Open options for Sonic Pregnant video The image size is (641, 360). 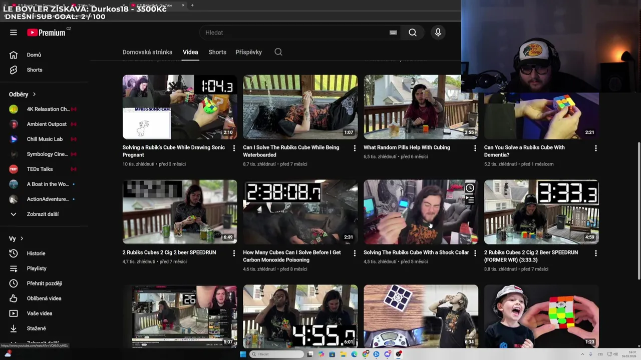click(234, 148)
